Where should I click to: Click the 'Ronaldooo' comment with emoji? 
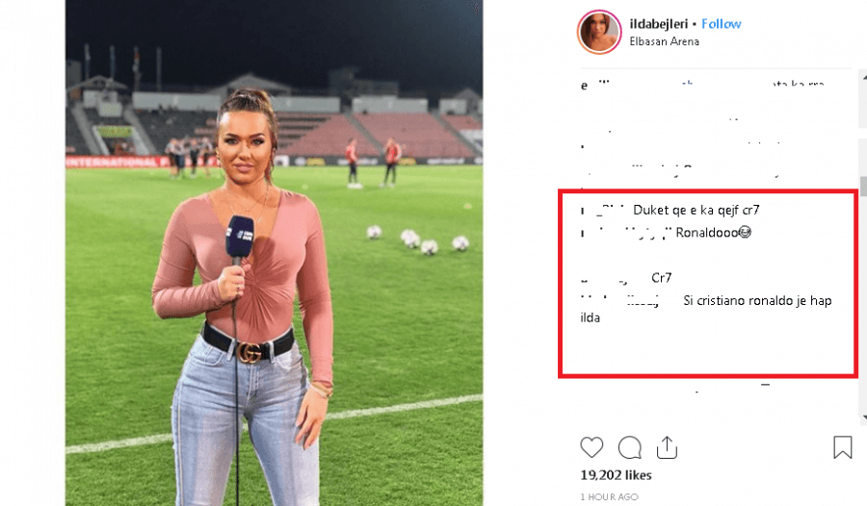pyautogui.click(x=713, y=233)
